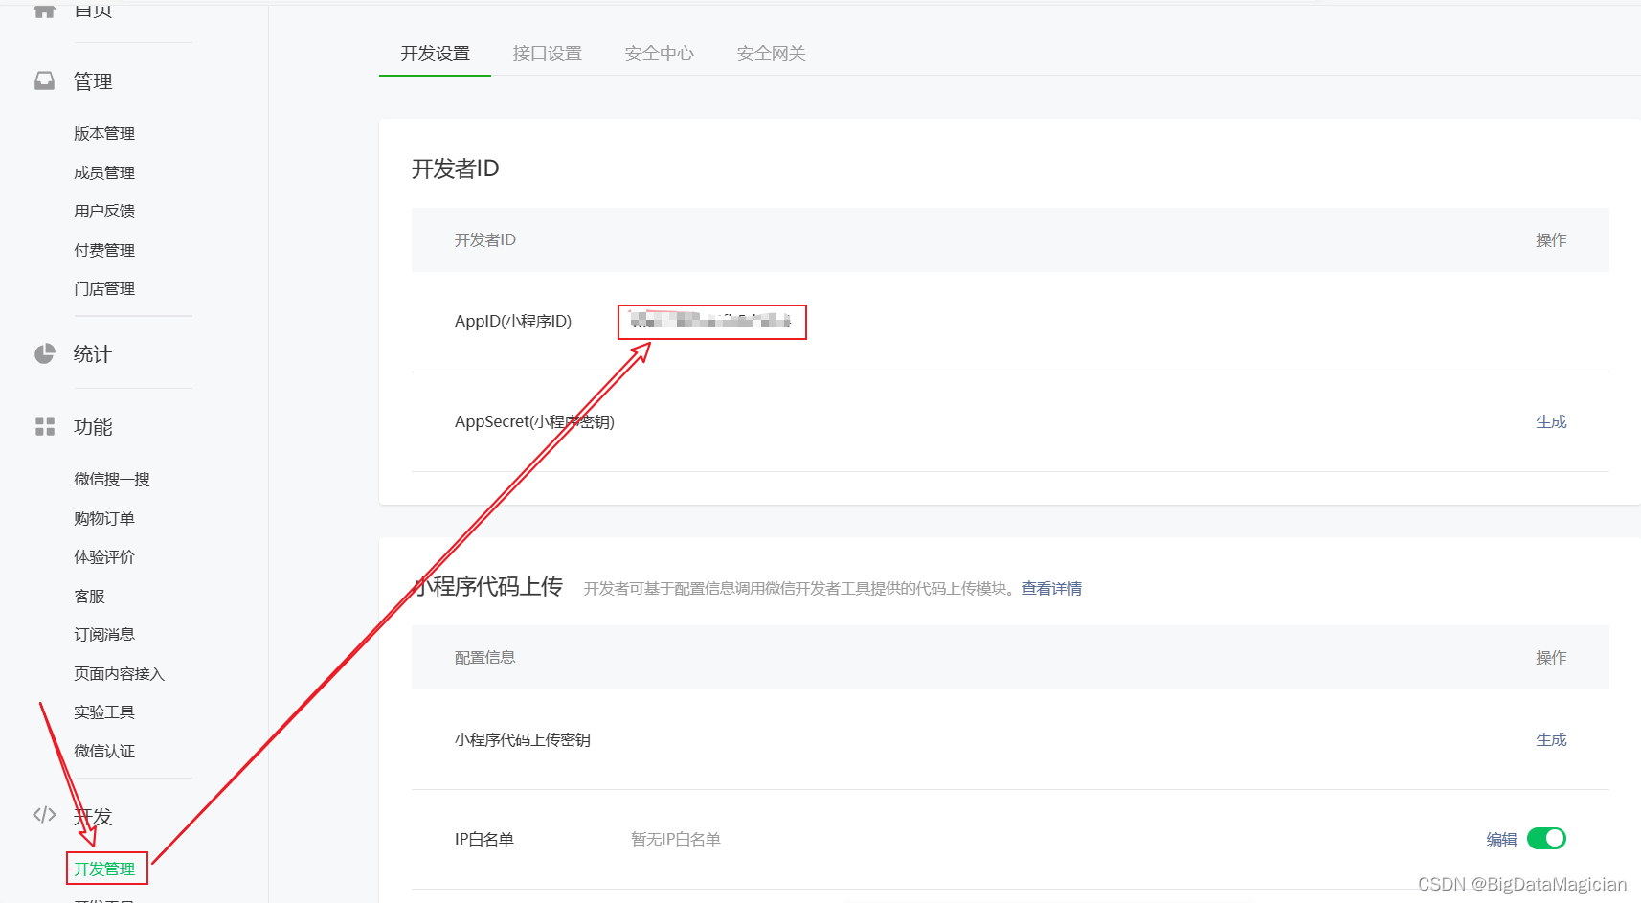
Task: Click the 暂无IP白名单 text
Action: click(676, 839)
